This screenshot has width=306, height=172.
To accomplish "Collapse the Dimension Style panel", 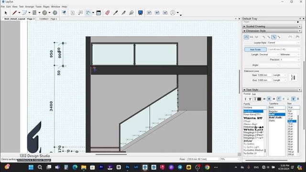I will (x=244, y=31).
